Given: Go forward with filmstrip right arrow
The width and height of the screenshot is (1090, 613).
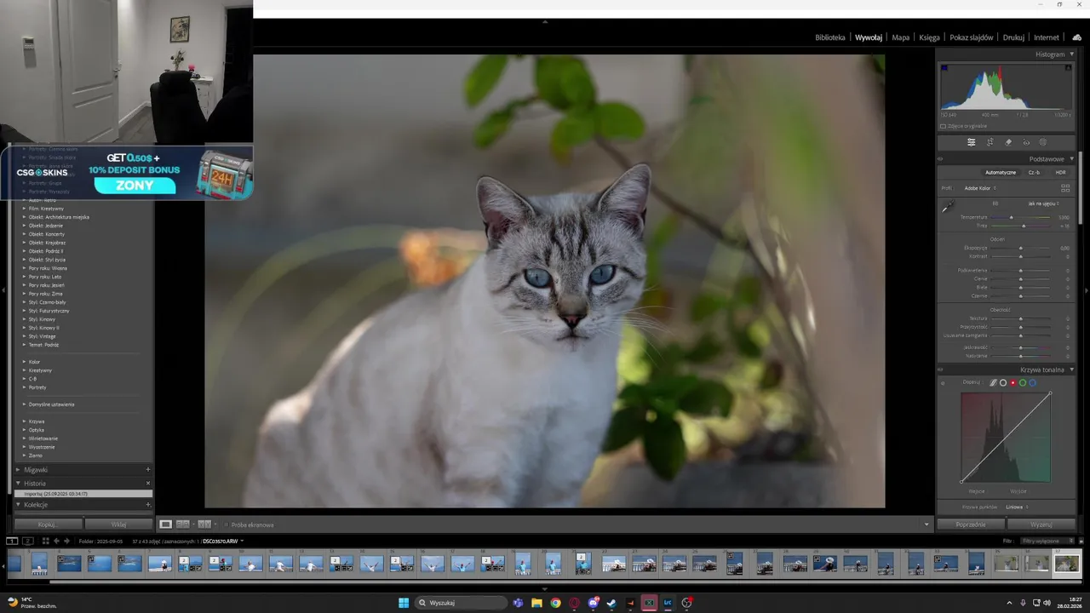Looking at the screenshot, I should (x=66, y=541).
